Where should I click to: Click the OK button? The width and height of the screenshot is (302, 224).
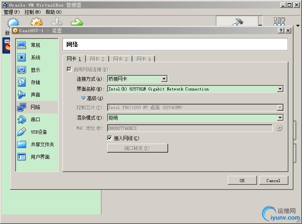coord(242,181)
